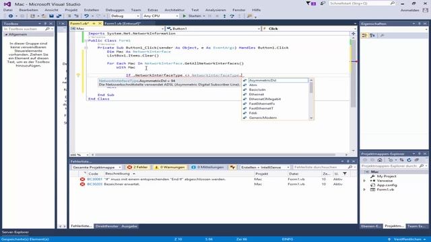Open the BC30081 error code link
The width and height of the screenshot is (431, 242).
click(94, 179)
